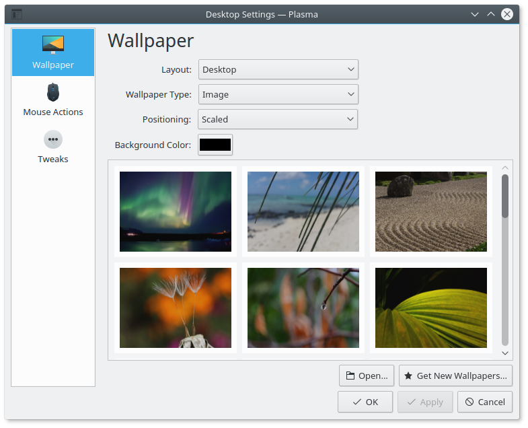This screenshot has width=528, height=428.
Task: Select the water droplet on branch wallpaper
Action: pyautogui.click(x=303, y=308)
